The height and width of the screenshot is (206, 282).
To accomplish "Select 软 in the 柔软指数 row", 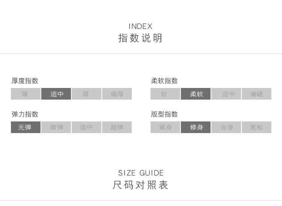I will (x=165, y=94).
